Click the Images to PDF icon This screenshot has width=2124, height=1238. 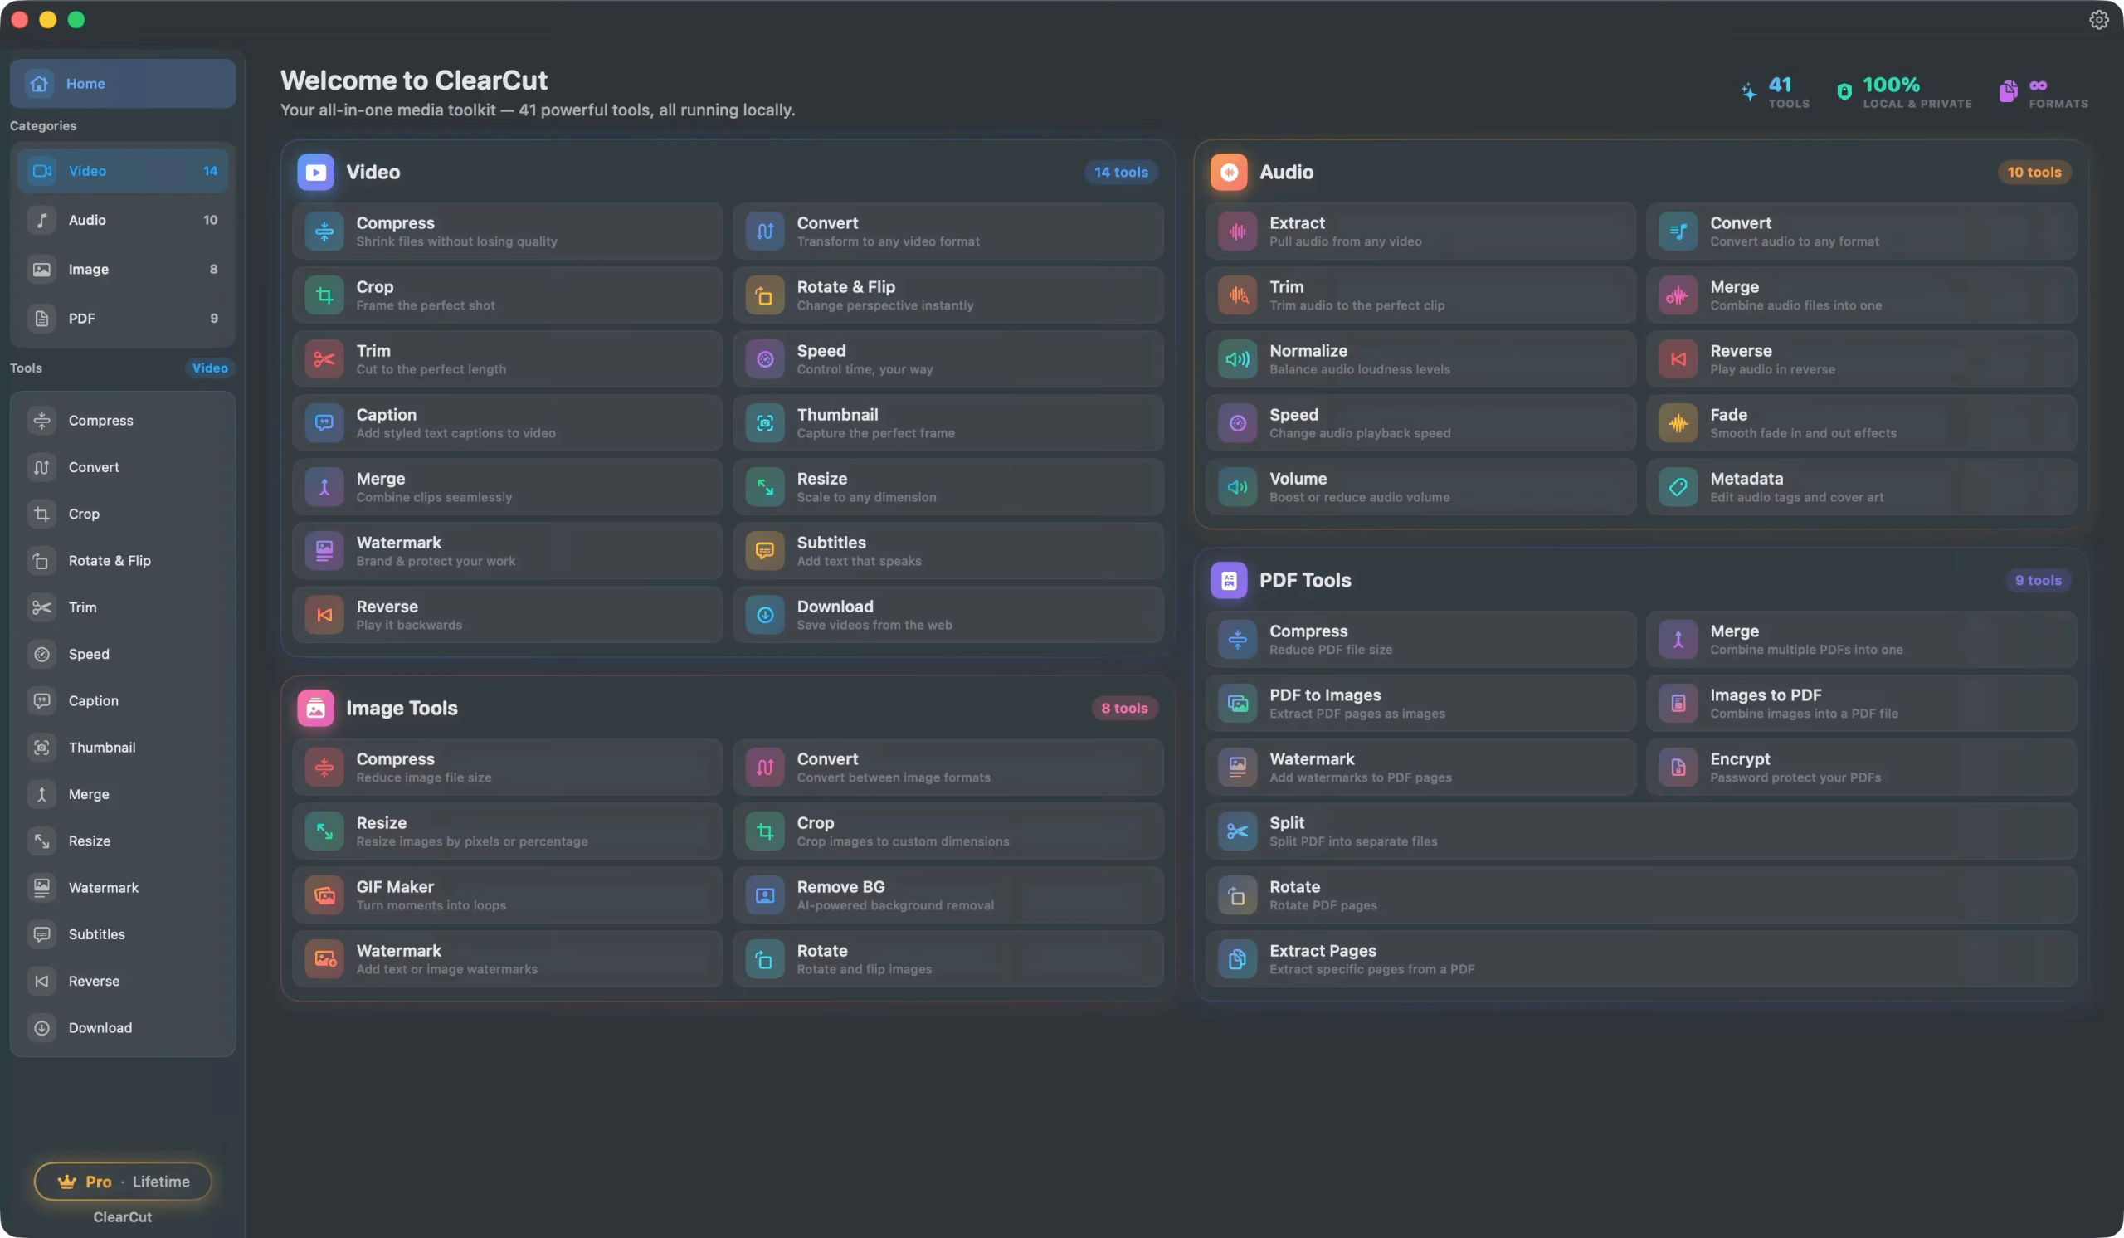[1678, 703]
